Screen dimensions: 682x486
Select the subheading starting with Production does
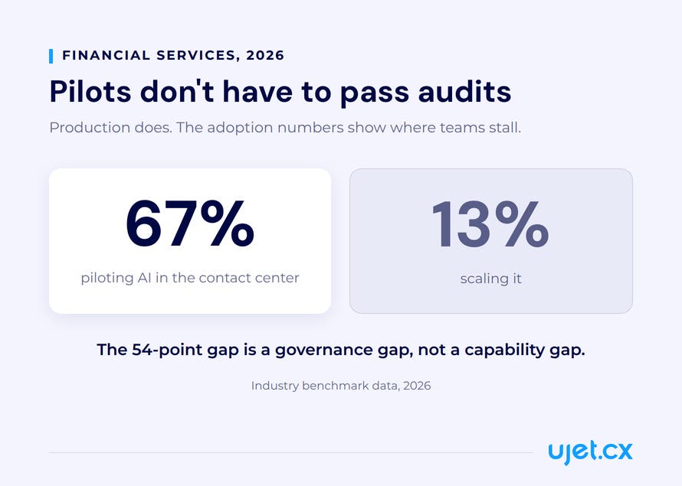(285, 128)
